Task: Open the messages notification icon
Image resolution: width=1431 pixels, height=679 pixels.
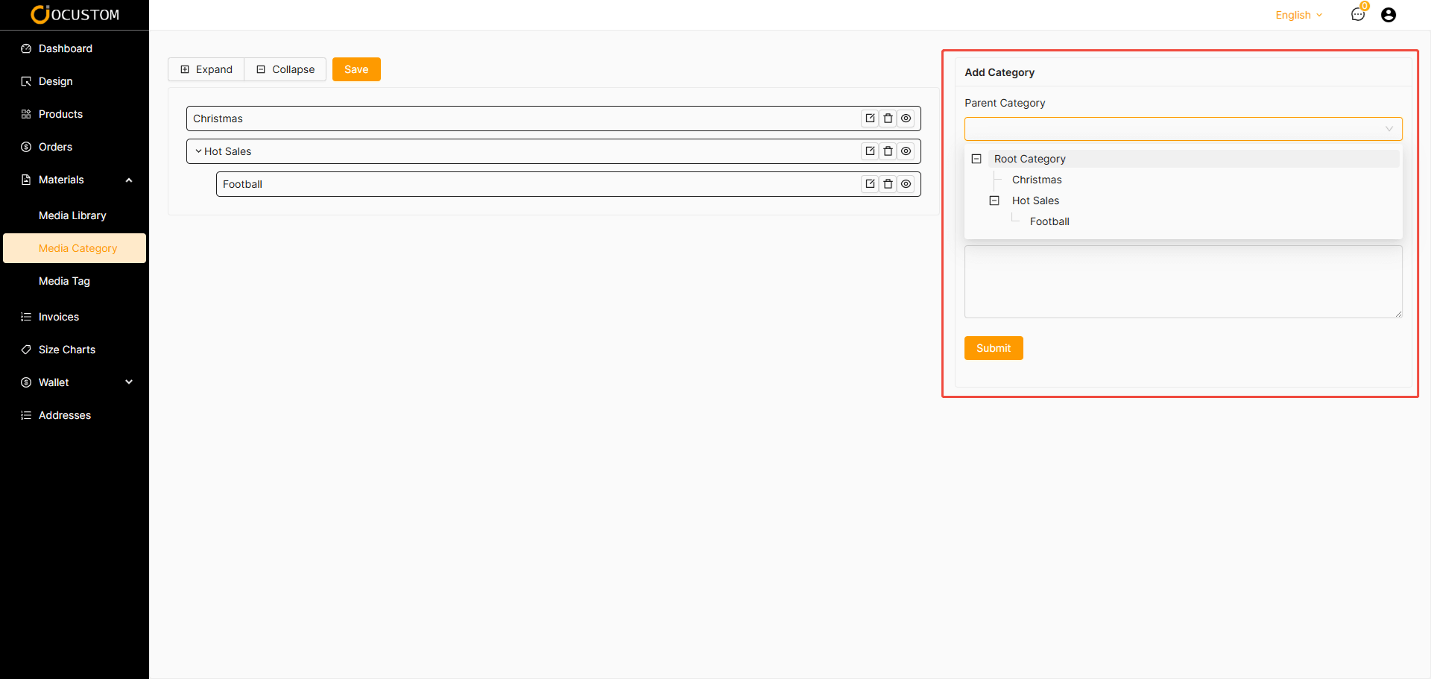Action: click(x=1358, y=15)
